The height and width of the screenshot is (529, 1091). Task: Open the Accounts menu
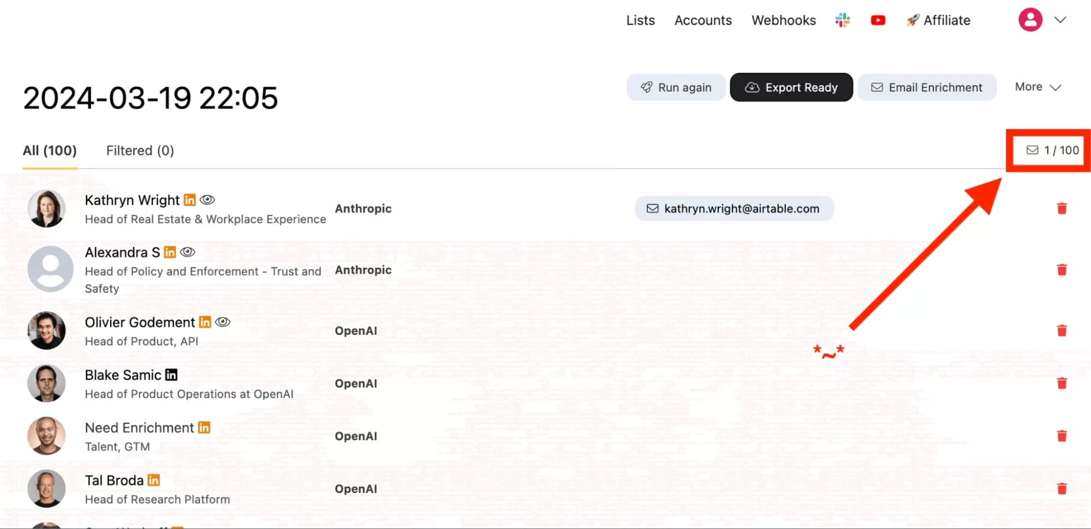703,20
